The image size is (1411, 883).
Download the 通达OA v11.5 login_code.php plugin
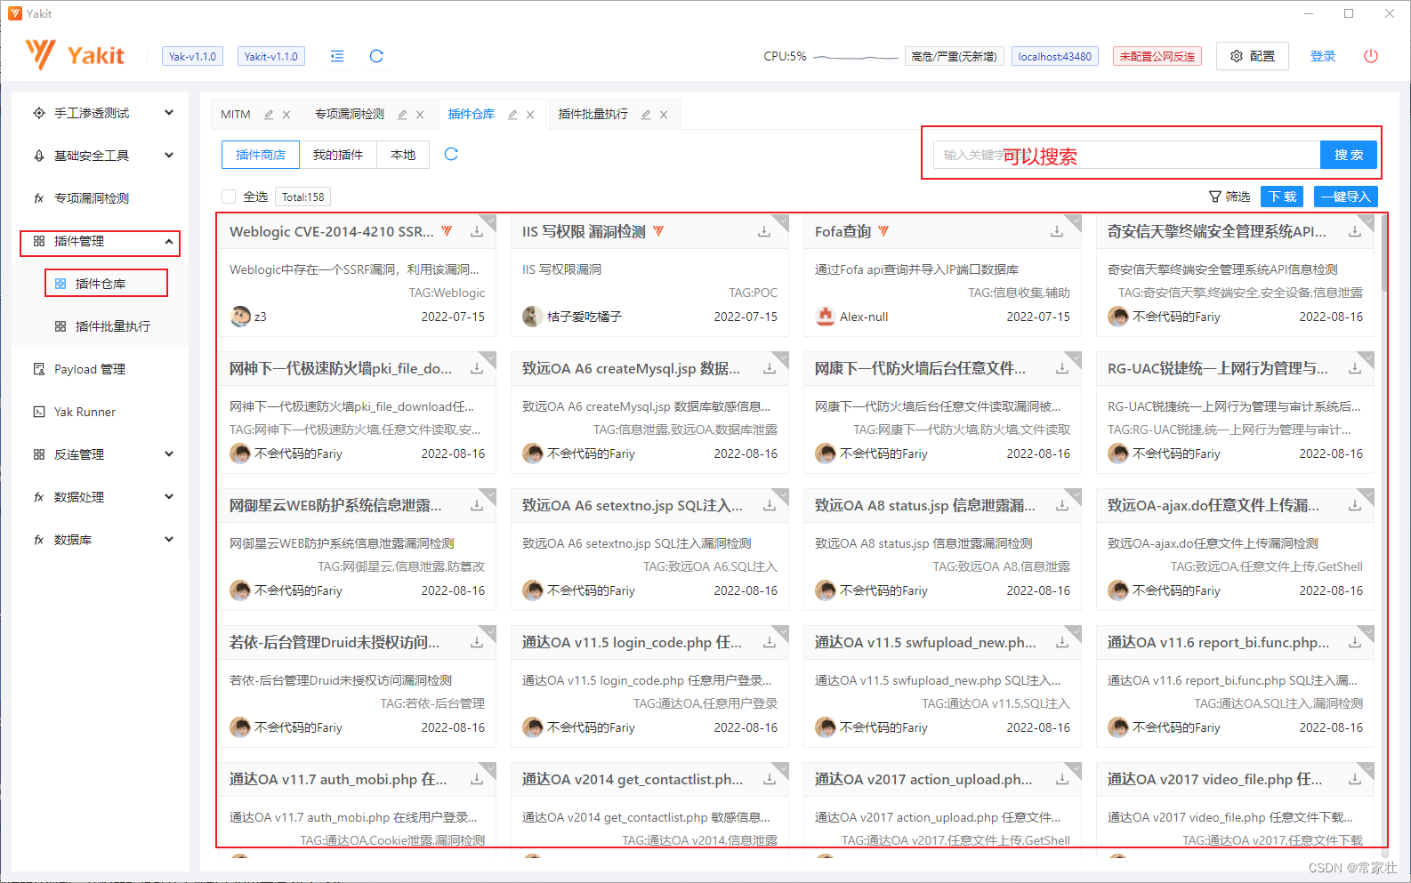click(770, 642)
